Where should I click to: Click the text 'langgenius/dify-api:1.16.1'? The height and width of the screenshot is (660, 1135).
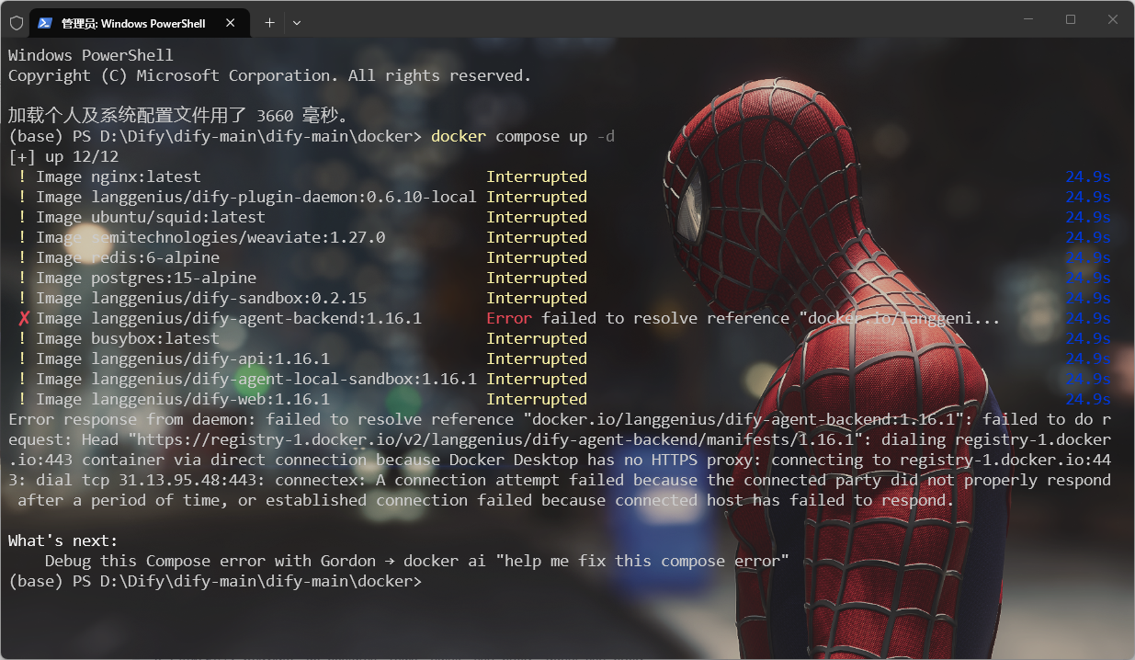pyautogui.click(x=210, y=358)
